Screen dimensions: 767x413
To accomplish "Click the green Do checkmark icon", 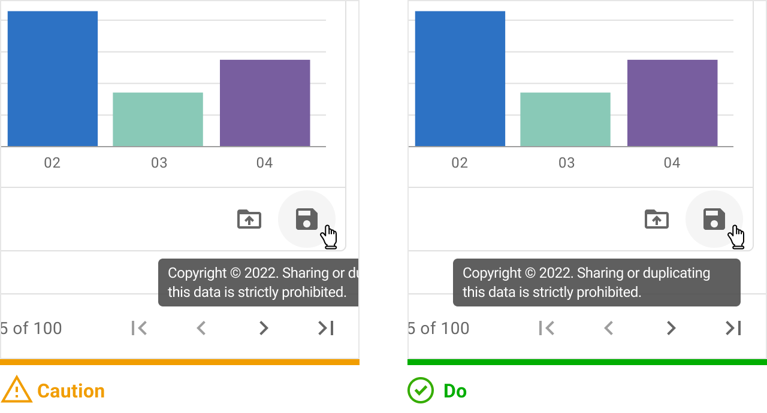I will tap(421, 390).
